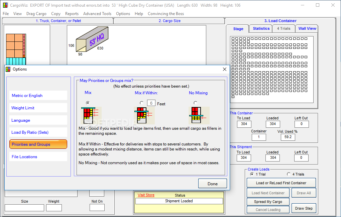Click the Size input field

click(24, 208)
